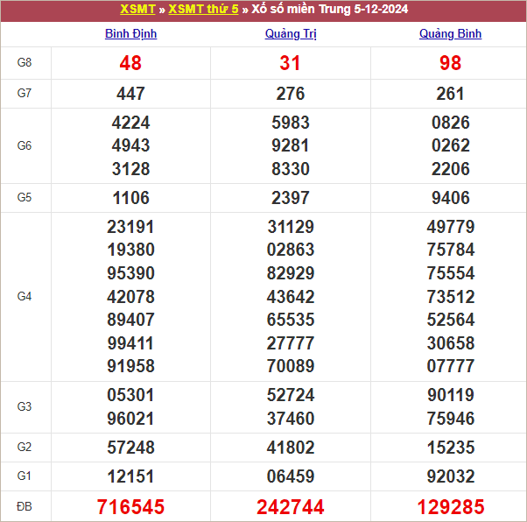Screen dimensions: 527x522
Task: Click G4 number 89407
Action: (x=130, y=320)
